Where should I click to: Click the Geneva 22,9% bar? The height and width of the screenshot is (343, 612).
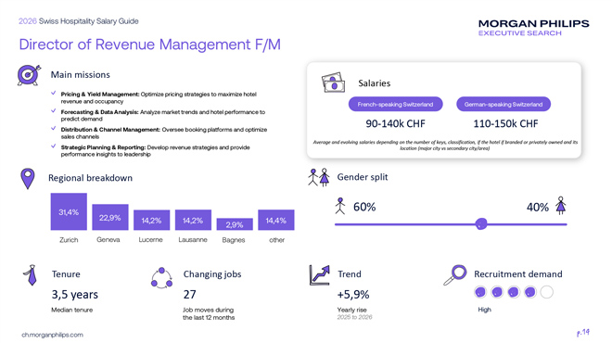point(110,217)
